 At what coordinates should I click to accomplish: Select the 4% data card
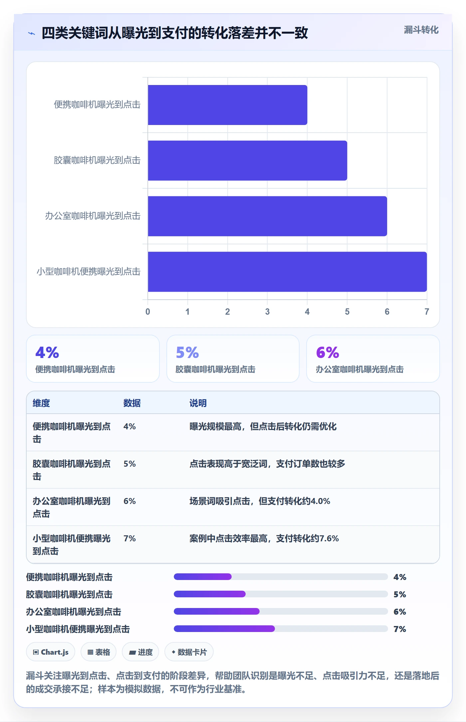[93, 359]
